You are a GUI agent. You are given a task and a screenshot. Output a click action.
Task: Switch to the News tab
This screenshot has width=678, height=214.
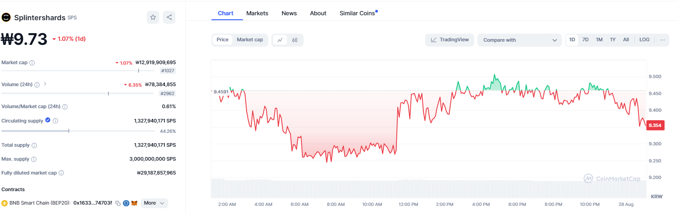pos(289,13)
